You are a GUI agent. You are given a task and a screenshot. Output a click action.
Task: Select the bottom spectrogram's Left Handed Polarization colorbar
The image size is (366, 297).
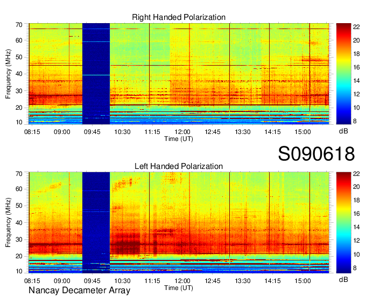[343, 223]
